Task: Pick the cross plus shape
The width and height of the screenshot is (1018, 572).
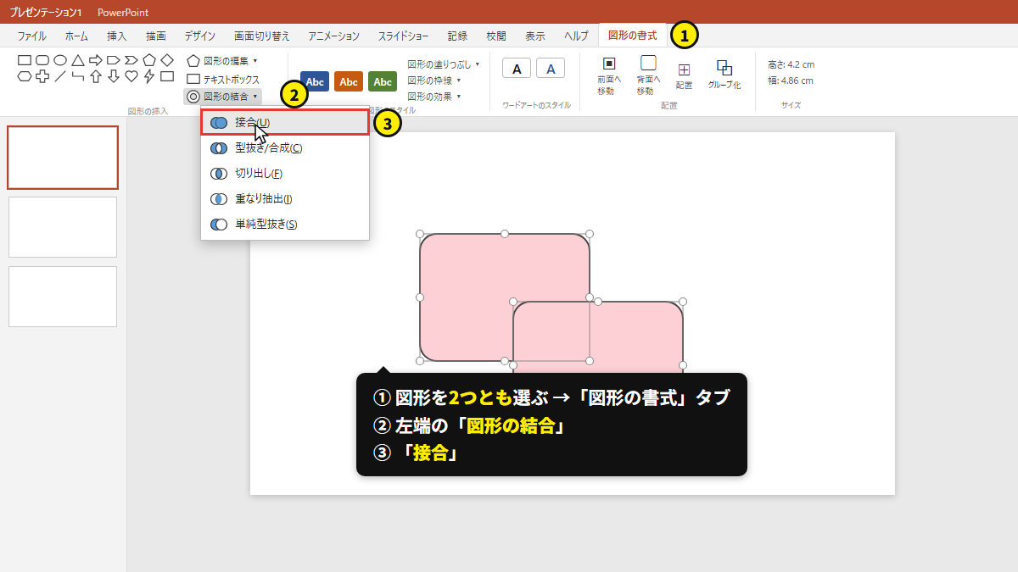Action: pos(42,76)
